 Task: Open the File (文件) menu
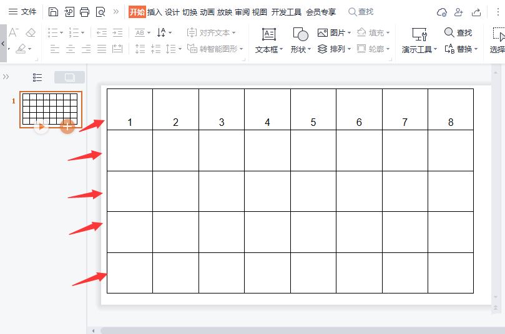click(x=22, y=12)
